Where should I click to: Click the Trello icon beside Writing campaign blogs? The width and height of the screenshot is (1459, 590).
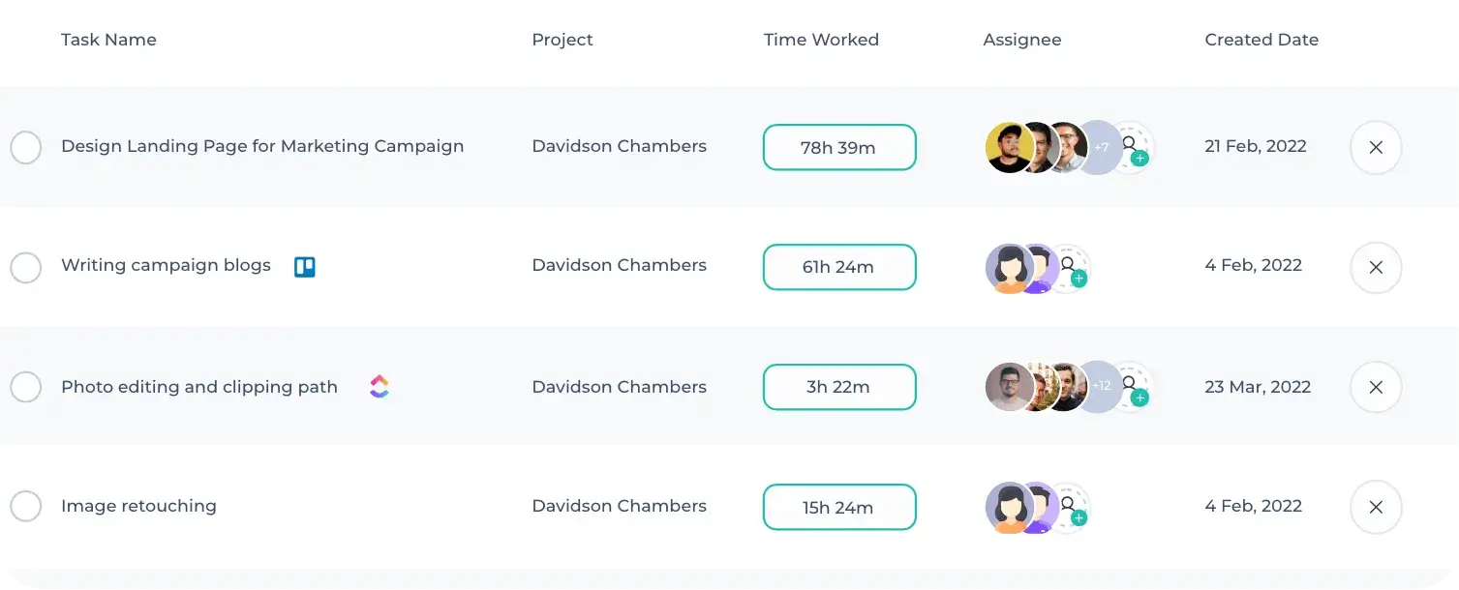point(305,266)
